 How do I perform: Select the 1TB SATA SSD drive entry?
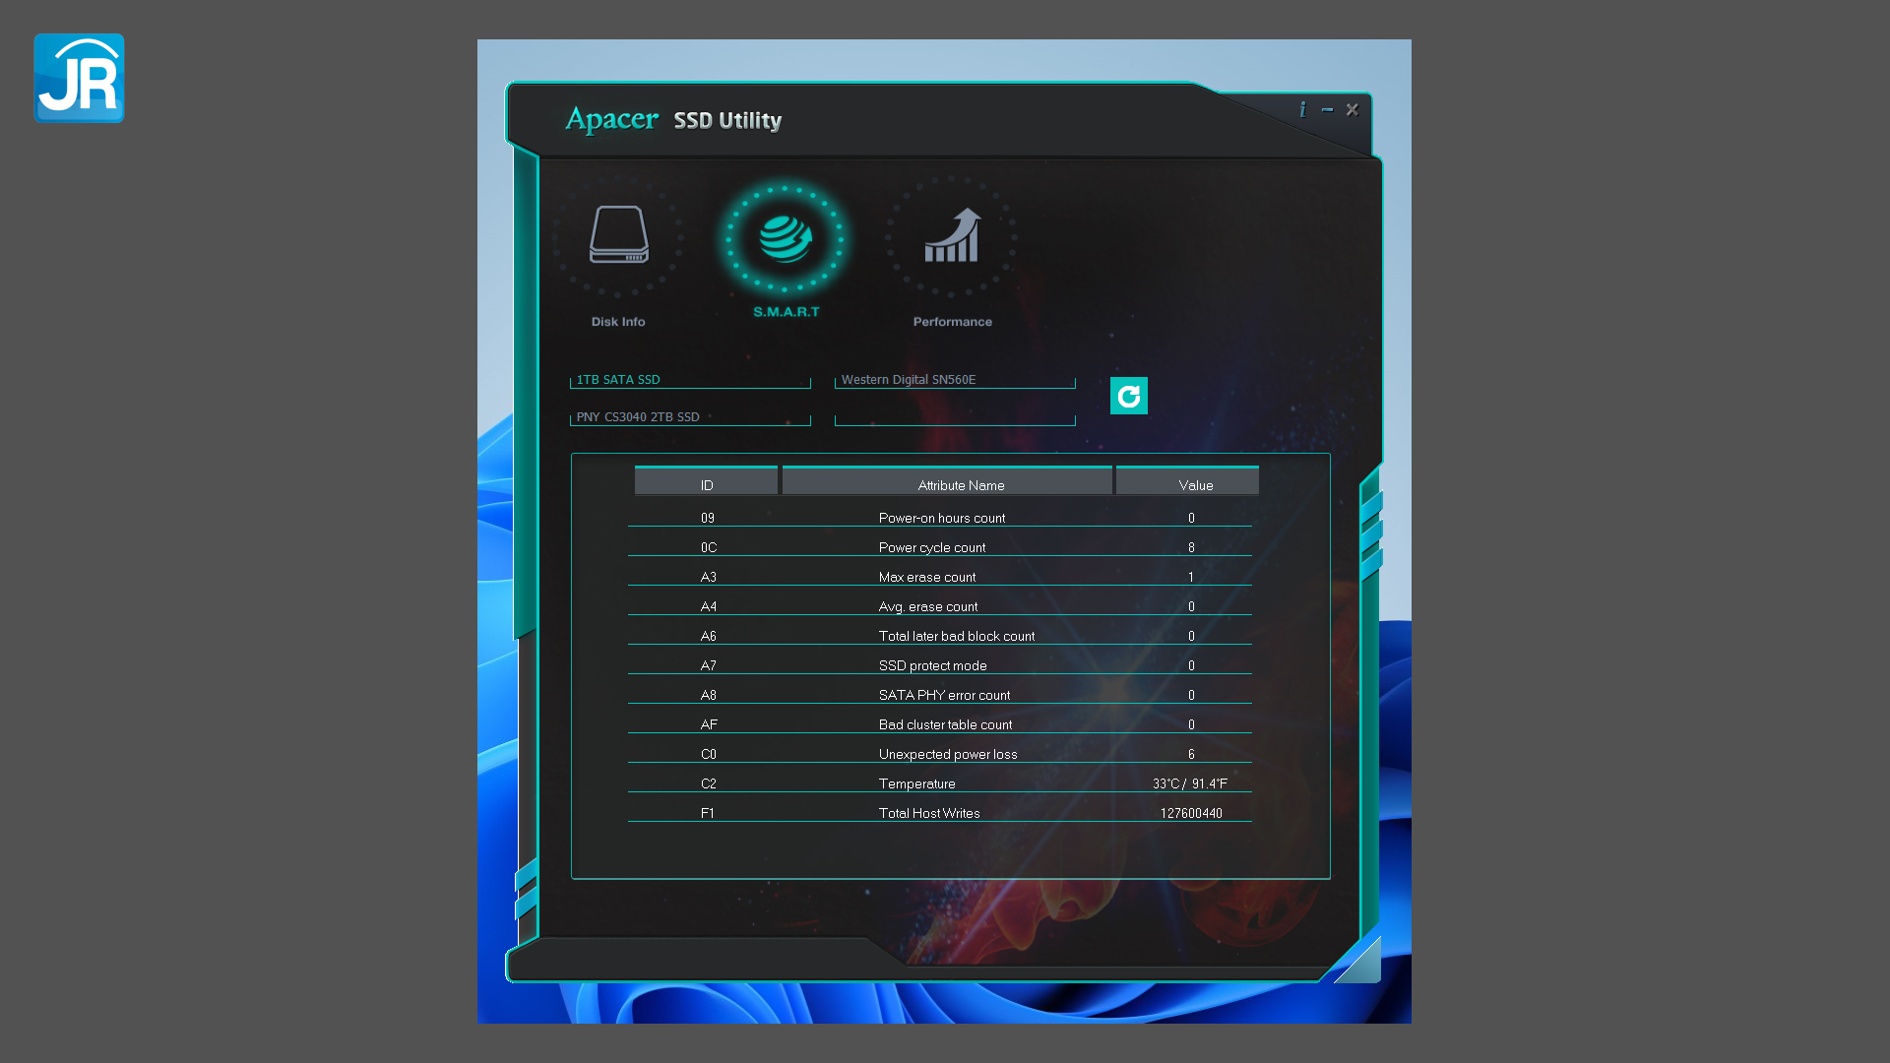click(x=690, y=380)
